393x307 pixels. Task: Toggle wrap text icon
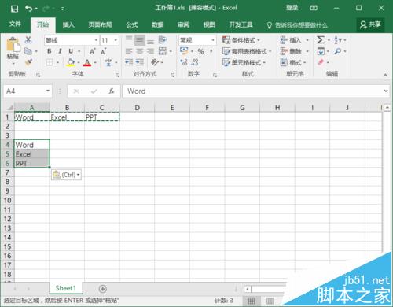pyautogui.click(x=163, y=40)
